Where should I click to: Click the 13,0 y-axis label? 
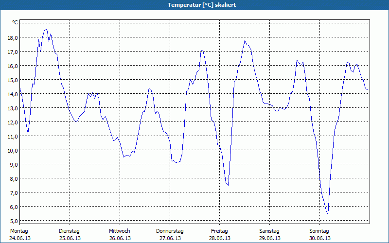click(13, 108)
